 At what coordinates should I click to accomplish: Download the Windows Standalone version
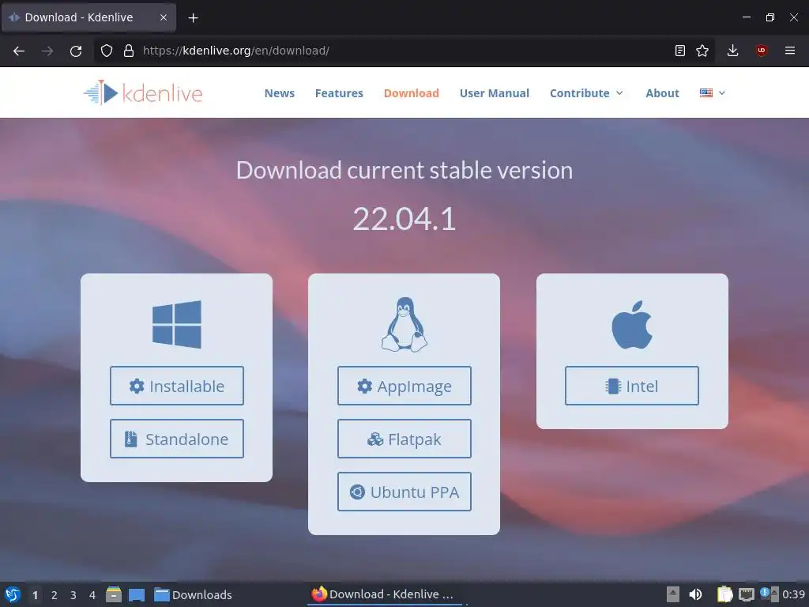point(177,439)
